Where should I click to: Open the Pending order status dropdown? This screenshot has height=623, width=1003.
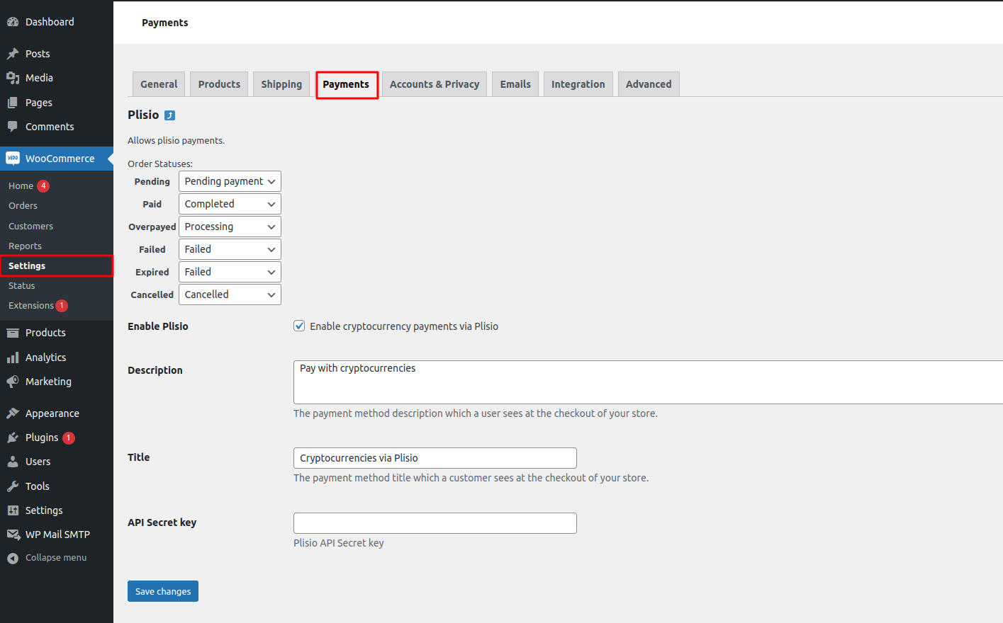click(230, 181)
